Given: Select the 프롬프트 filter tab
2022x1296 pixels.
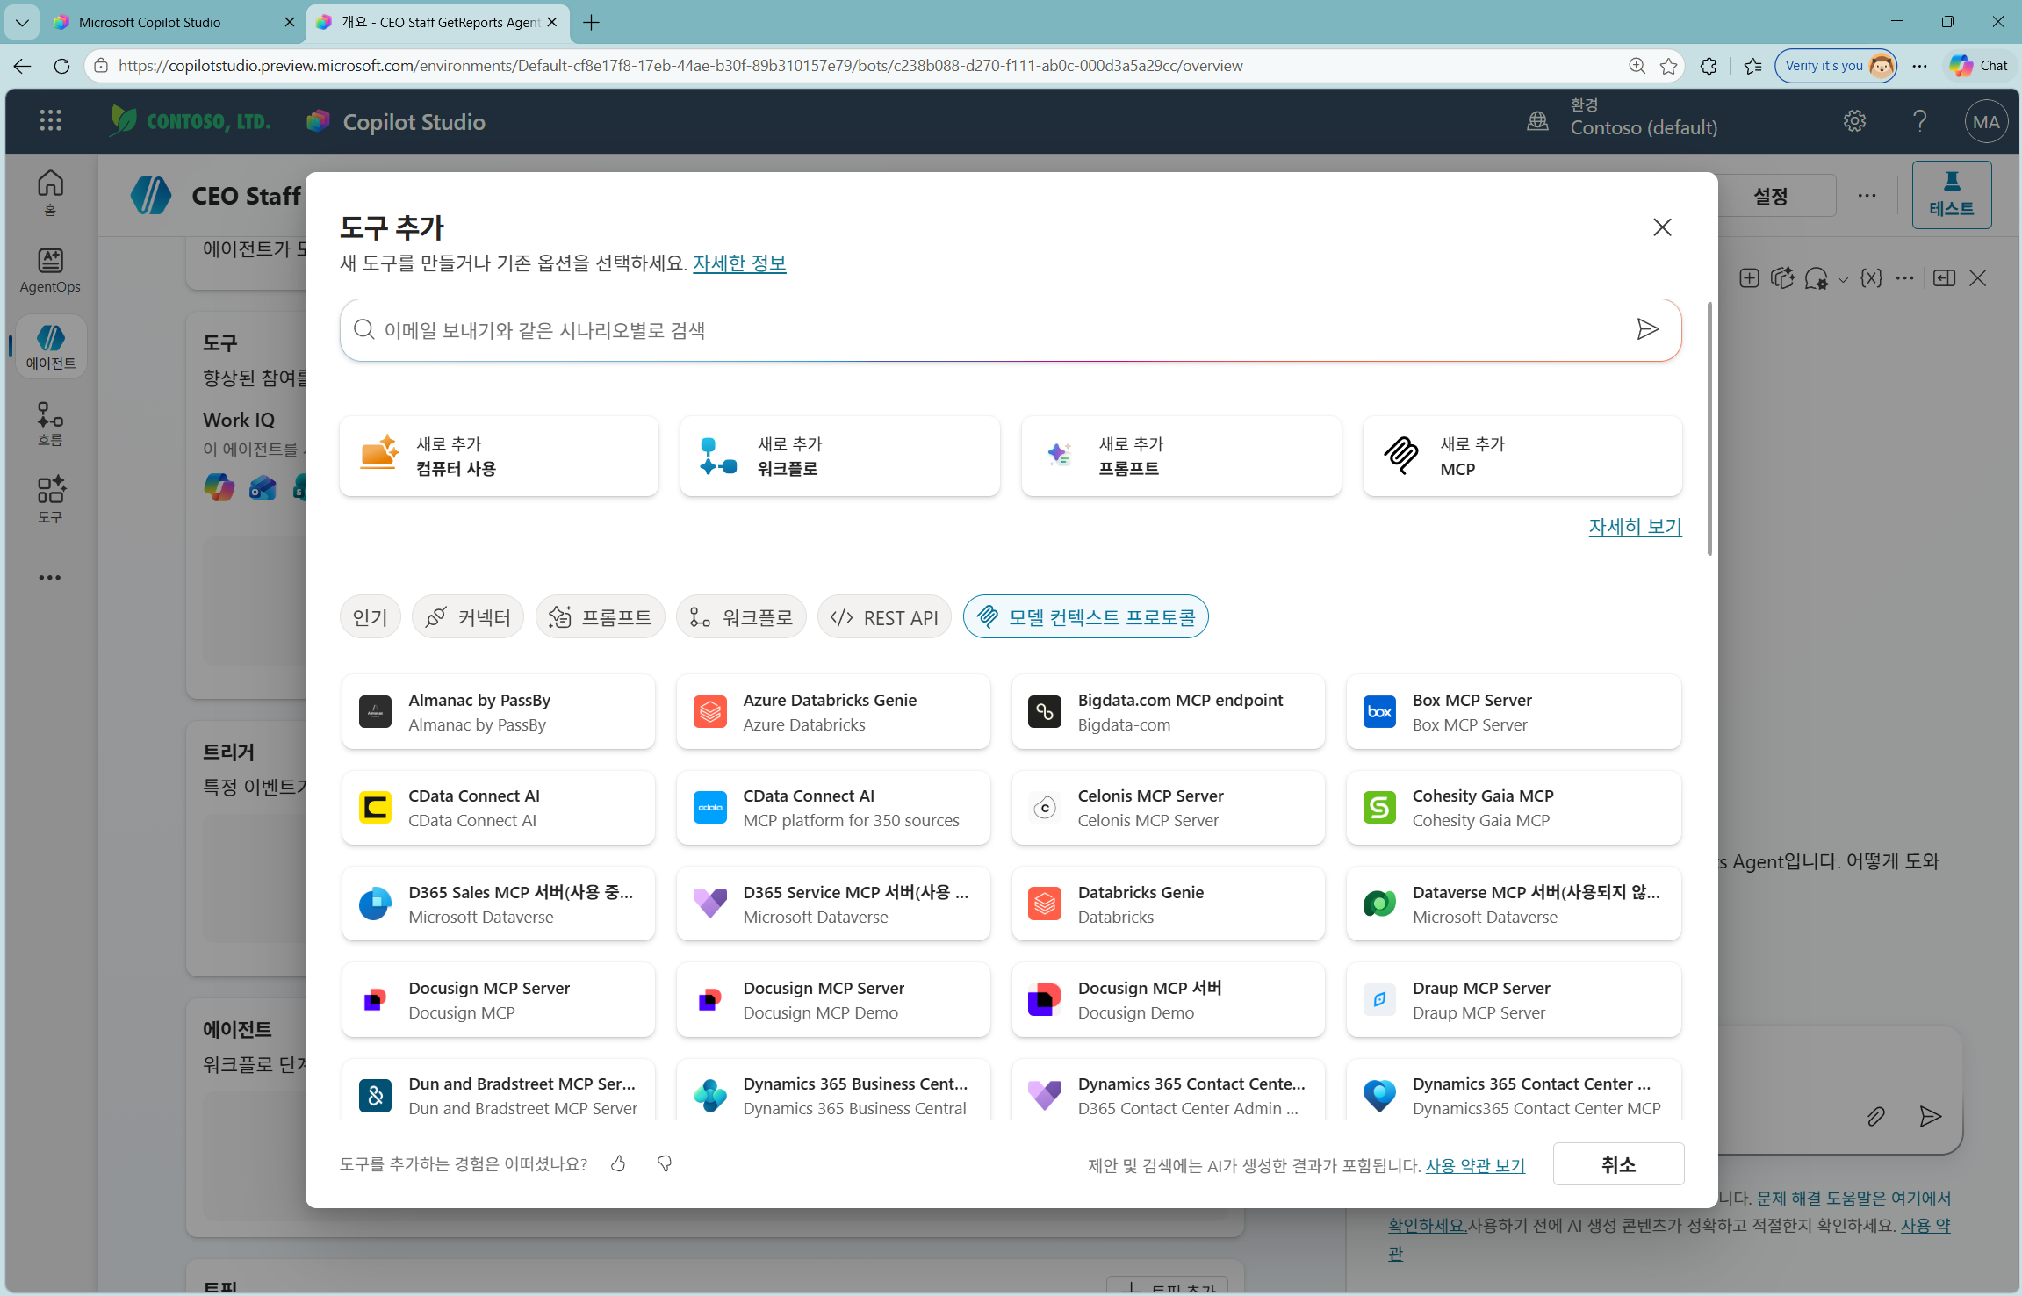Looking at the screenshot, I should tap(601, 617).
